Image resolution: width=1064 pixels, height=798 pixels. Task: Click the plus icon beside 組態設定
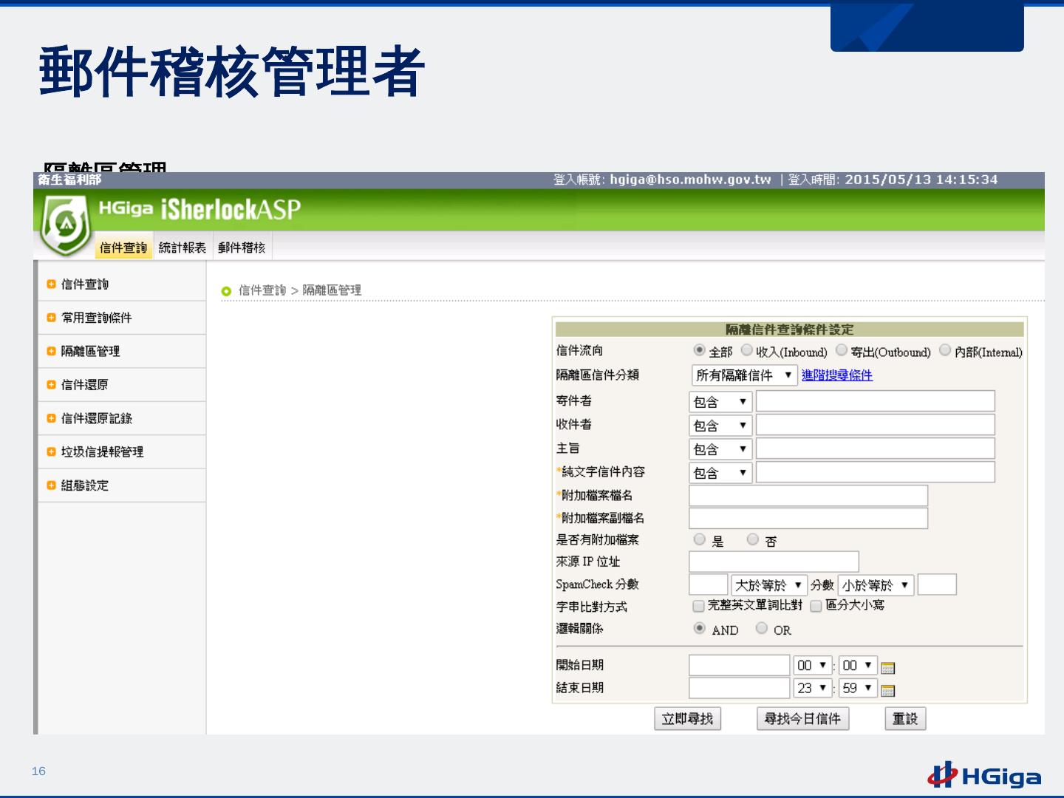[51, 485]
